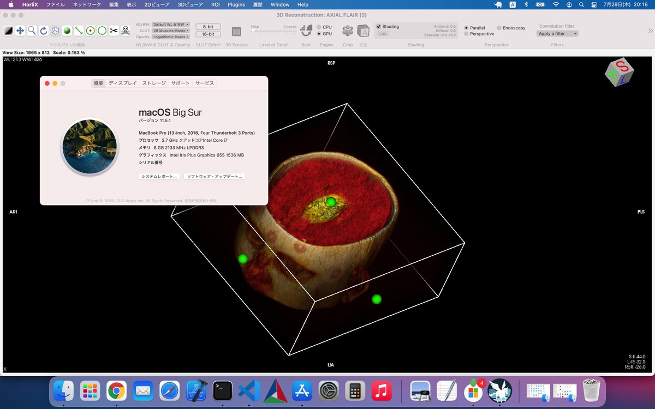Toggle the Shading checkbox
655x409 pixels.
378,27
